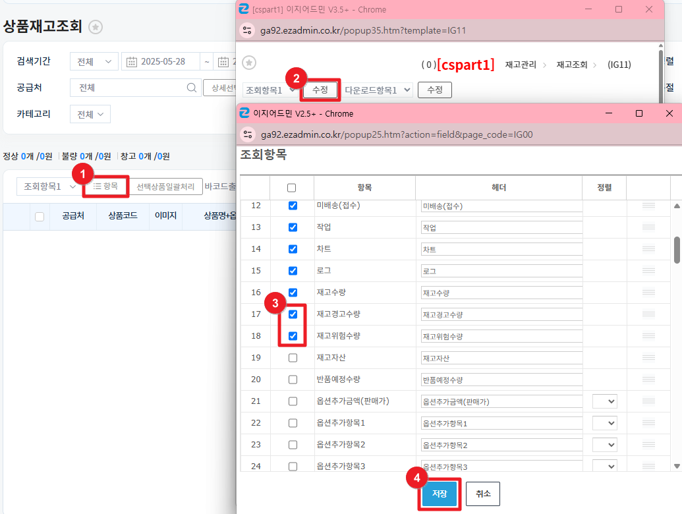
Task: Click the drag handle on the 재고자산 row
Action: pyautogui.click(x=648, y=357)
